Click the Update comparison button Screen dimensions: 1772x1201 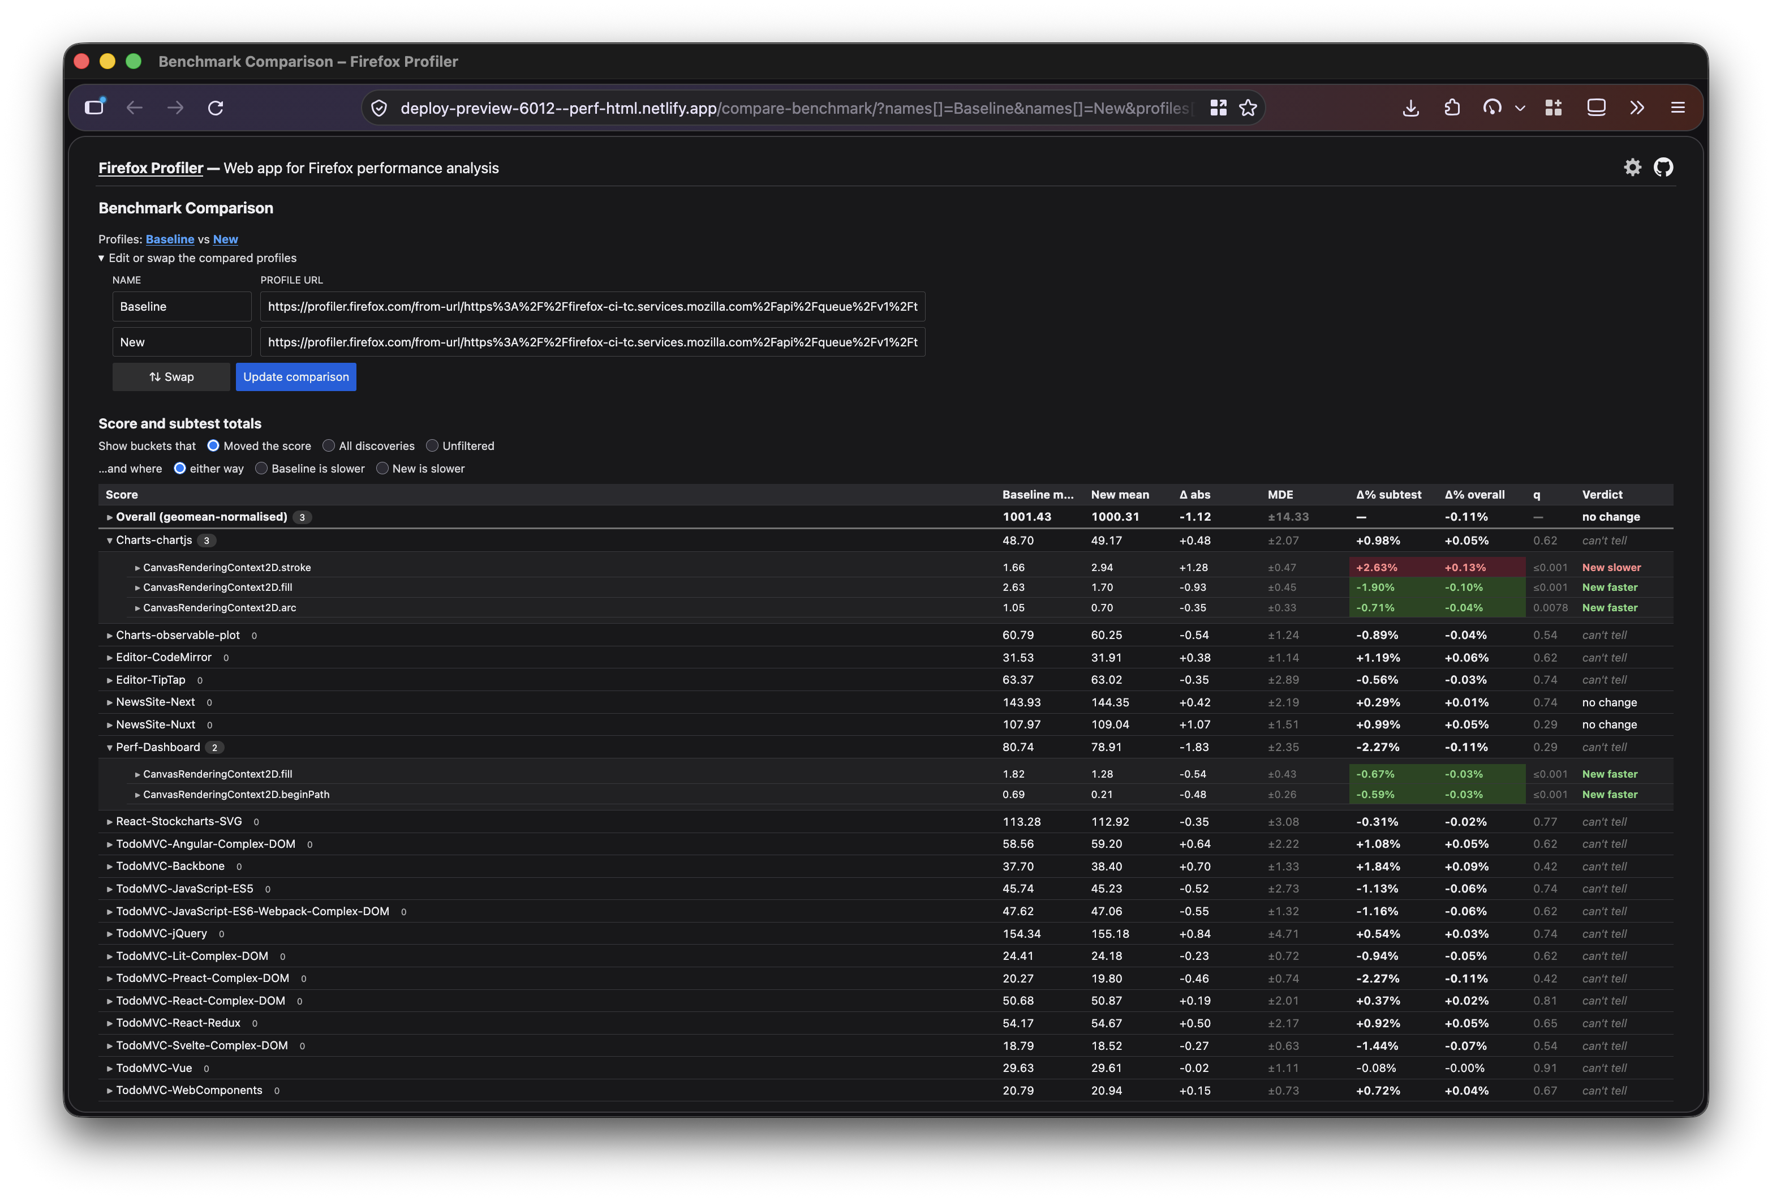coord(296,377)
